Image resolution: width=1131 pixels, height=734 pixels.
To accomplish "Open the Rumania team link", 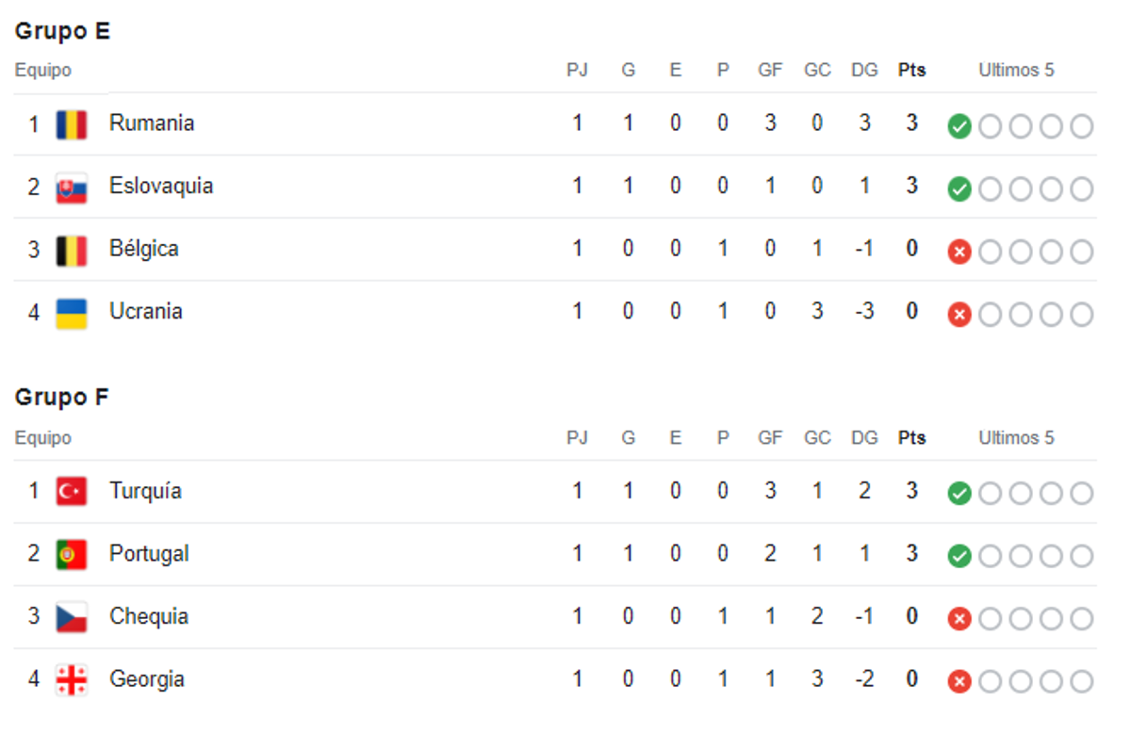I will (x=152, y=123).
